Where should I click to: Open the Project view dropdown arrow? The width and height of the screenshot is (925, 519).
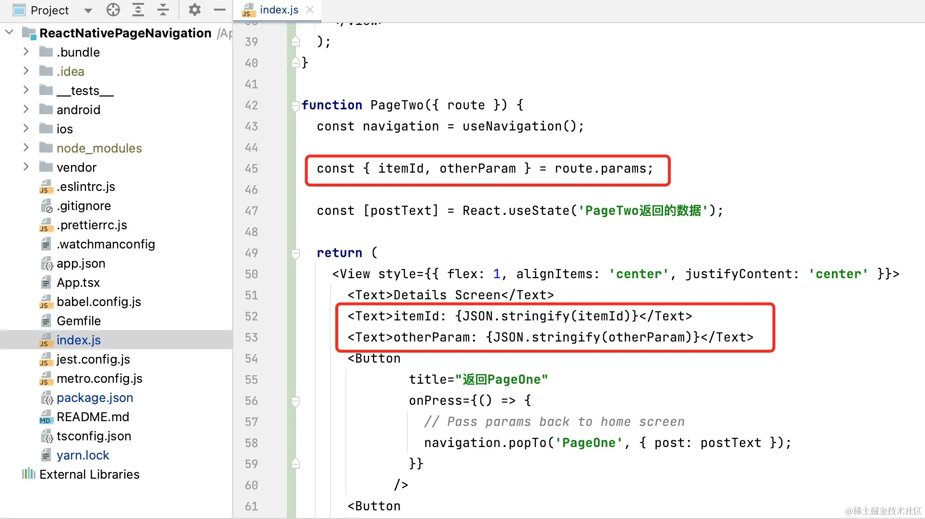click(x=88, y=10)
